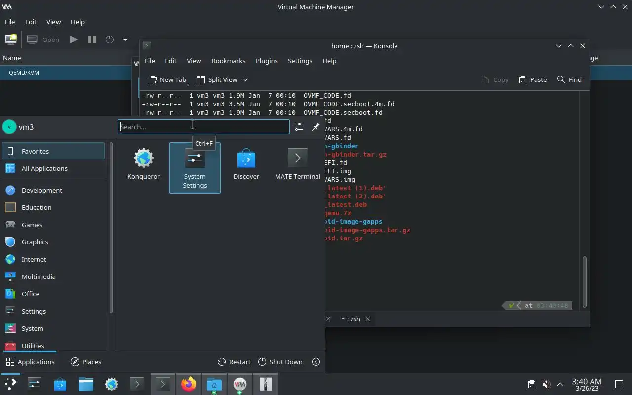
Task: Open the Konsole Settings menu
Action: [x=300, y=61]
